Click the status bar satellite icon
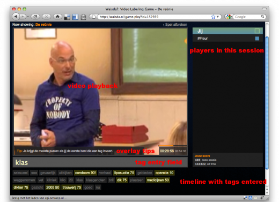This screenshot has width=279, height=202. 262,198
